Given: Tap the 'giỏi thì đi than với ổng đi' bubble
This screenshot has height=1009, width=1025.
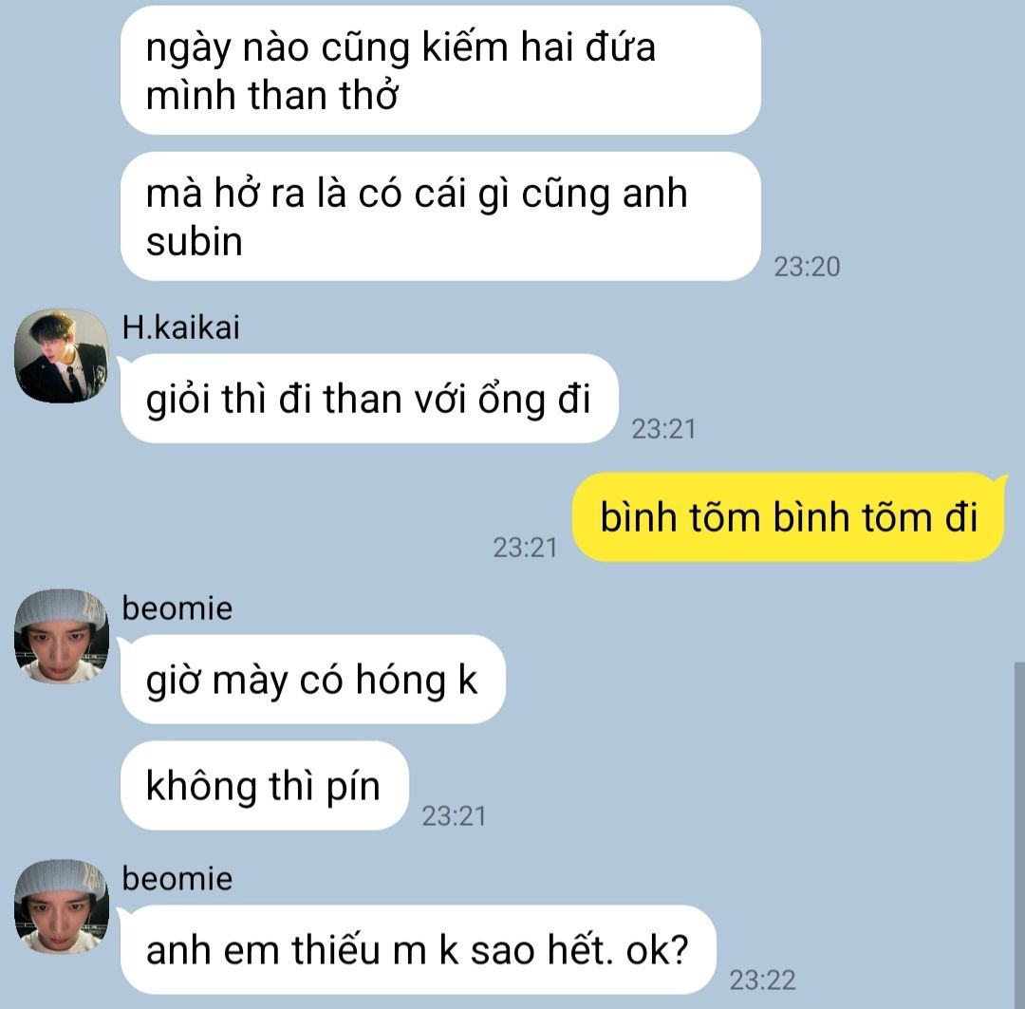Looking at the screenshot, I should (x=369, y=399).
